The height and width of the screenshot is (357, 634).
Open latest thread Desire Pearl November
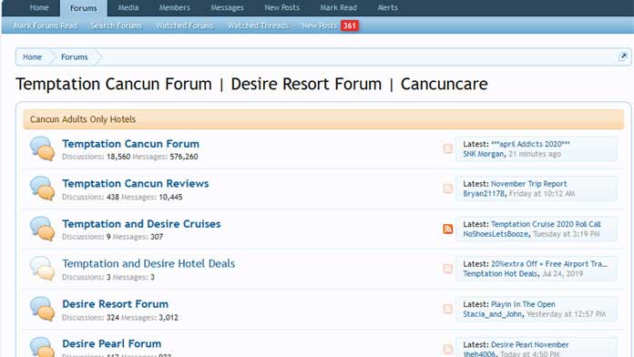click(x=529, y=345)
